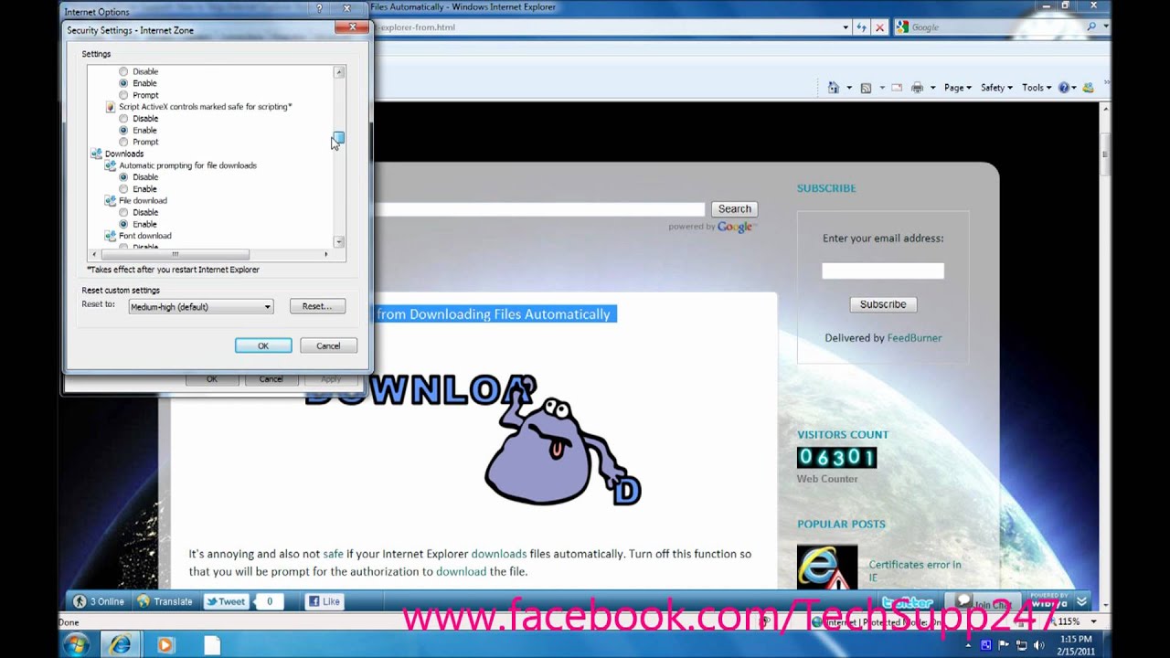Select Enable under Automatic prompting for file downloads
The image size is (1170, 658).
click(x=123, y=189)
